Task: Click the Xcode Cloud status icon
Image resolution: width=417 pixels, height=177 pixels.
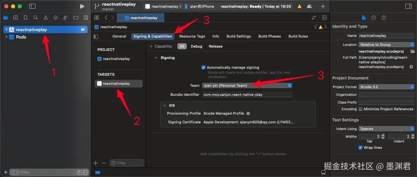Action: point(310,6)
